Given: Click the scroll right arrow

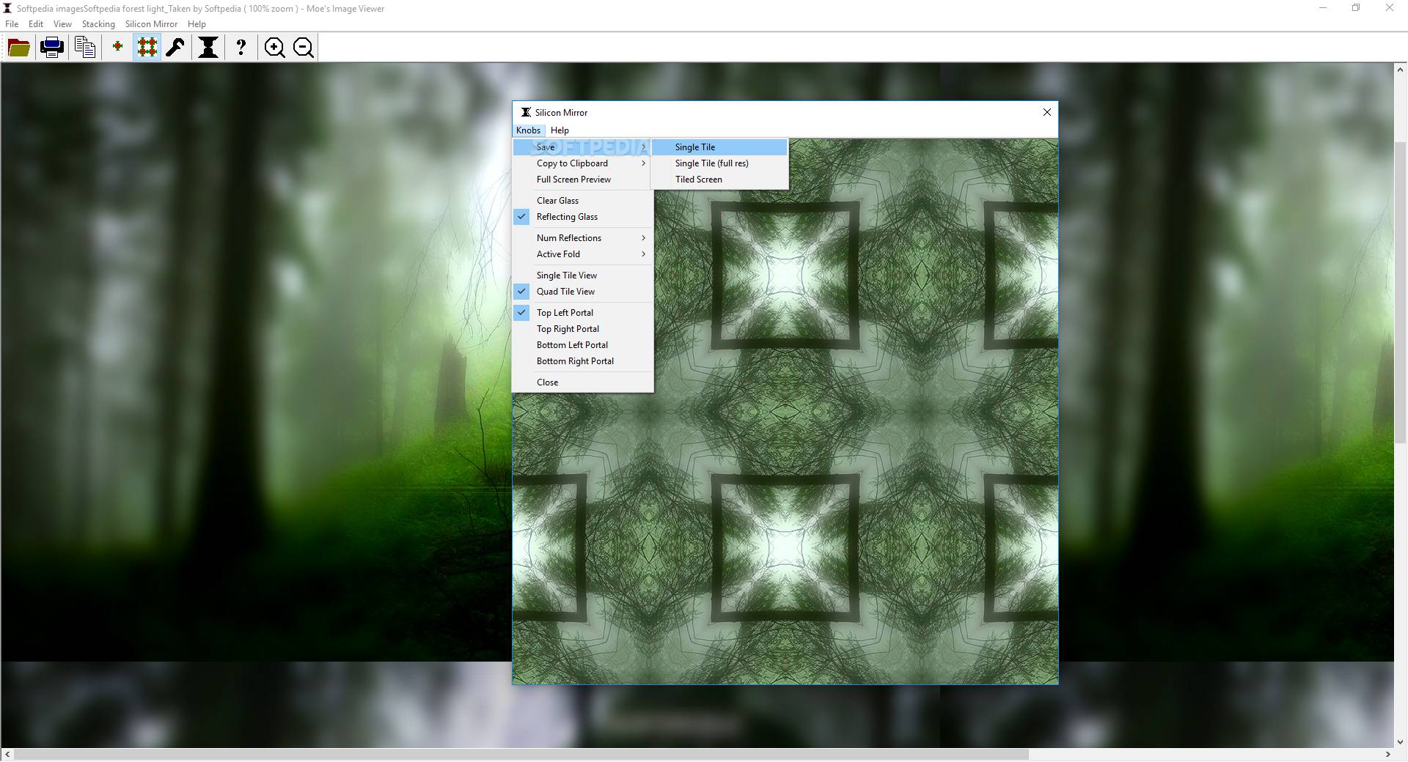Looking at the screenshot, I should [x=1387, y=754].
